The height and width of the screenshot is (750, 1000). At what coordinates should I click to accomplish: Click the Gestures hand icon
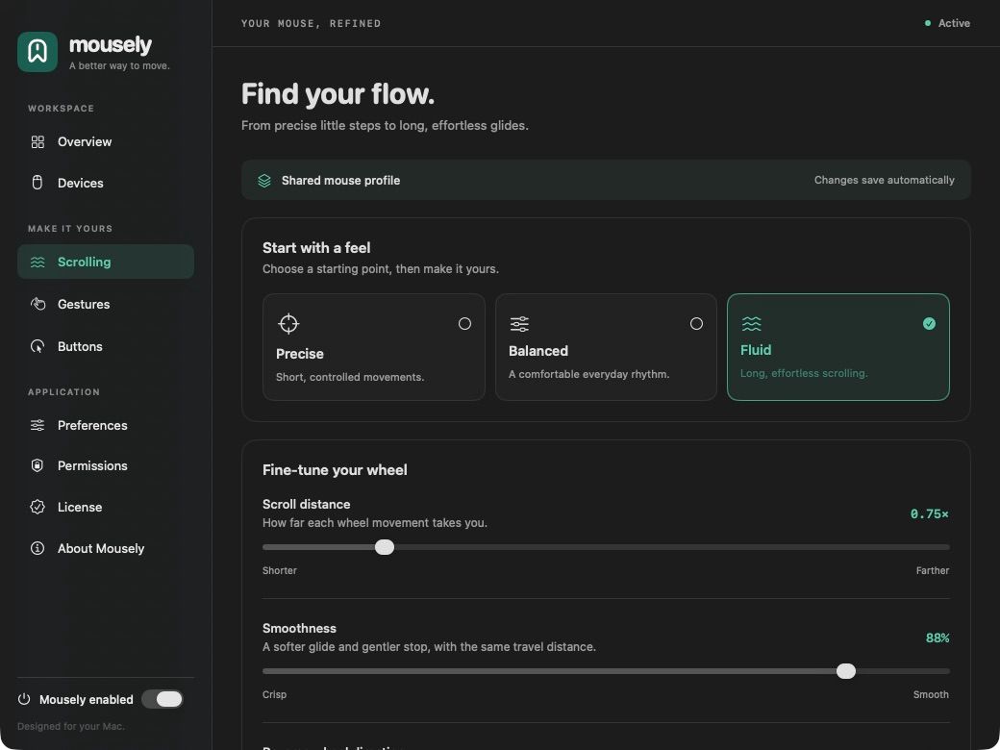click(37, 304)
